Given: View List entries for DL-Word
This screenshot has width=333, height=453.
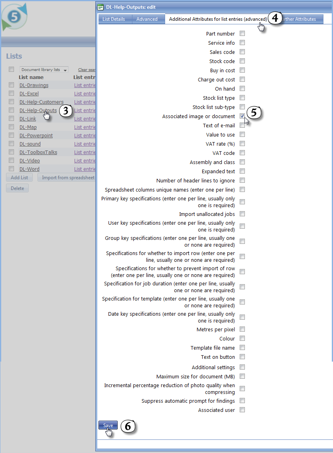Looking at the screenshot, I should tap(85, 169).
